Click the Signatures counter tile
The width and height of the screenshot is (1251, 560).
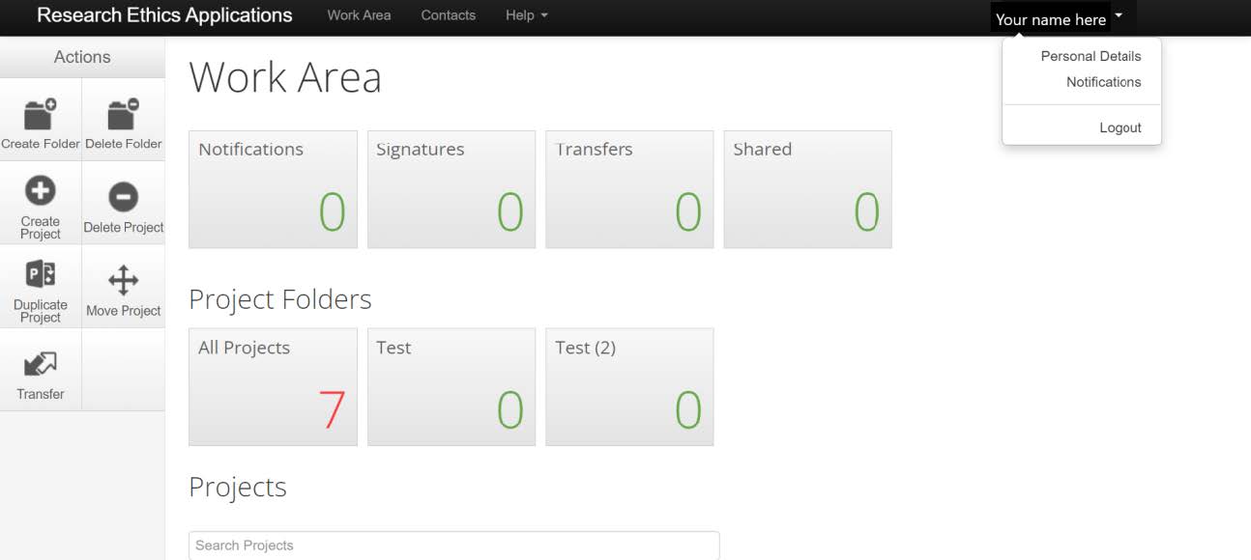(x=451, y=188)
